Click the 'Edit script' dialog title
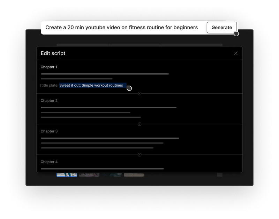This screenshot has height=219, width=279. 53,53
